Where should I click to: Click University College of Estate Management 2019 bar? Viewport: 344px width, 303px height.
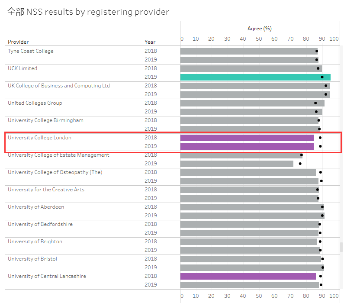pyautogui.click(x=237, y=164)
